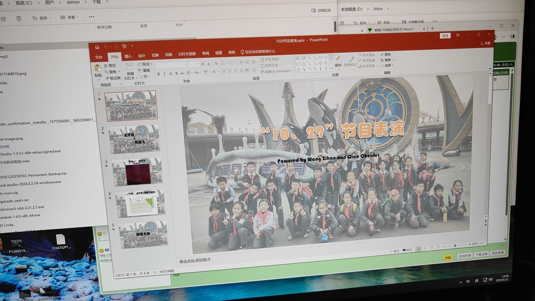Switch to slide sorter view icon

coord(425,248)
